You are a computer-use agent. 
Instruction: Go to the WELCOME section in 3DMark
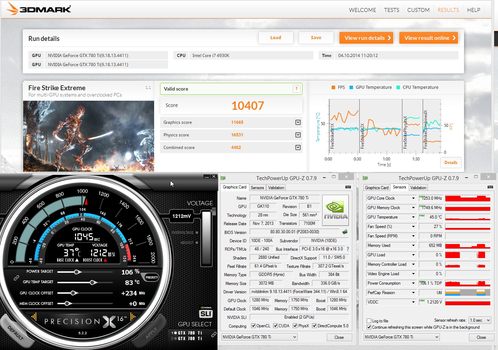(362, 10)
